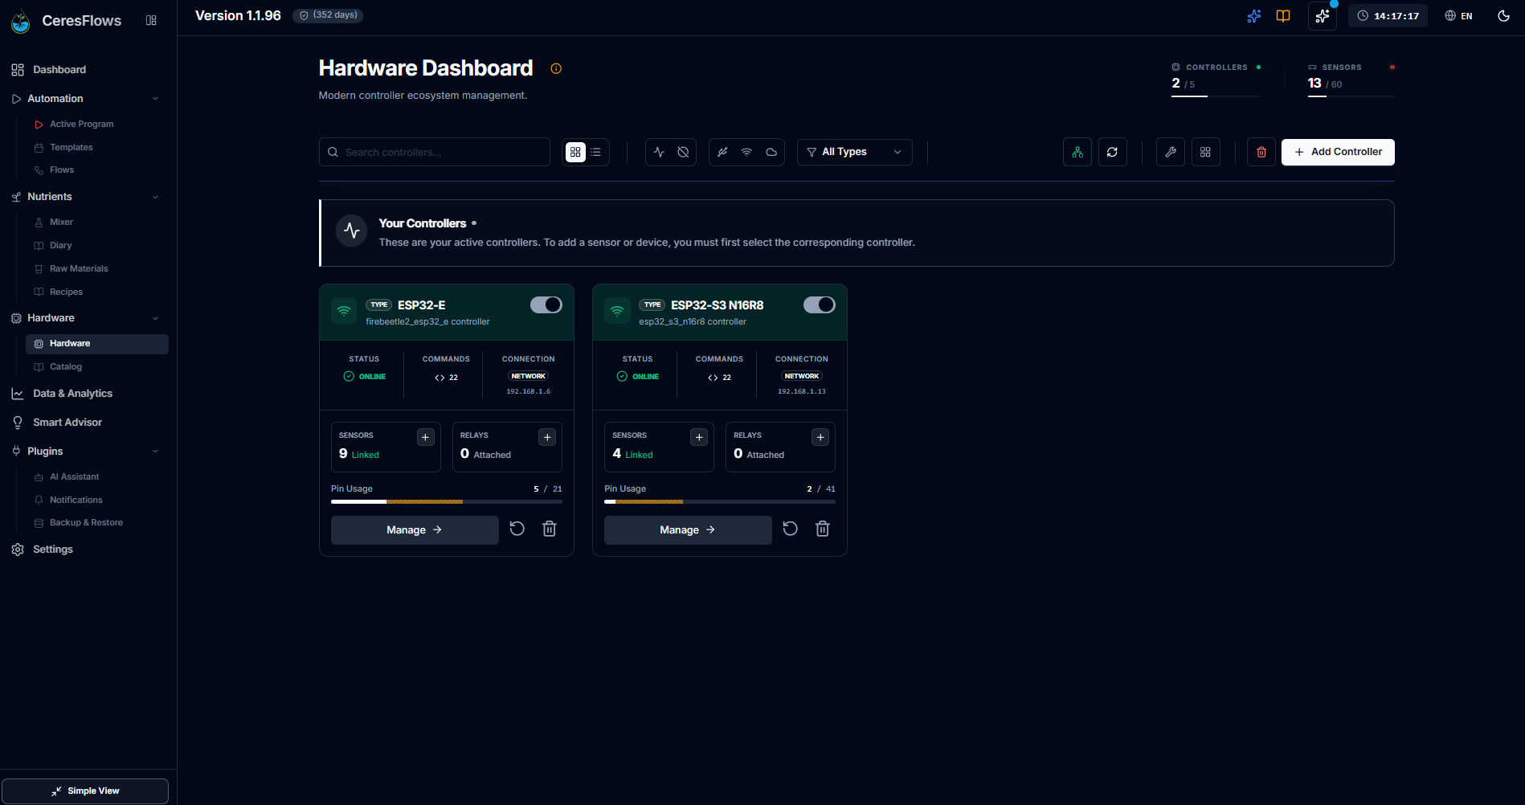
Task: Manage the ESP32-E controller
Action: pyautogui.click(x=415, y=530)
